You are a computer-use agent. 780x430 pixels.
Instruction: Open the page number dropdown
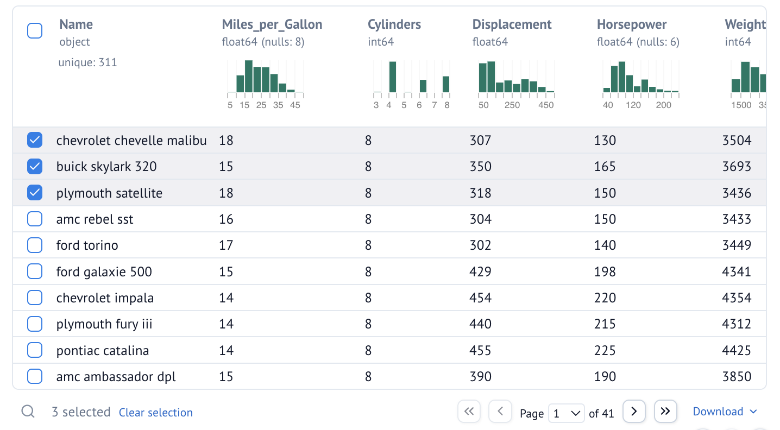point(567,413)
